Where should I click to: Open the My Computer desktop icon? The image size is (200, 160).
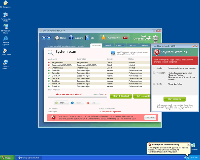point(6,15)
